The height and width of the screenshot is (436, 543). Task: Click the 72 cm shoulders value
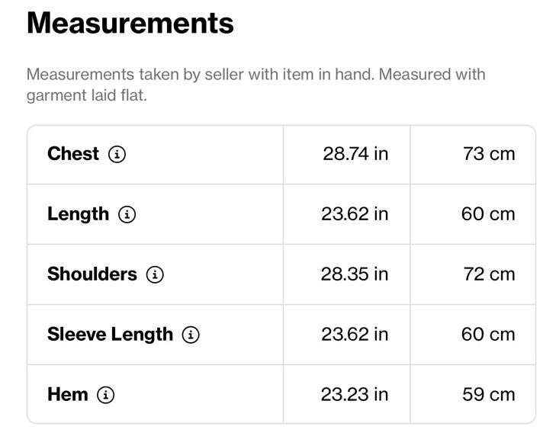pos(490,274)
